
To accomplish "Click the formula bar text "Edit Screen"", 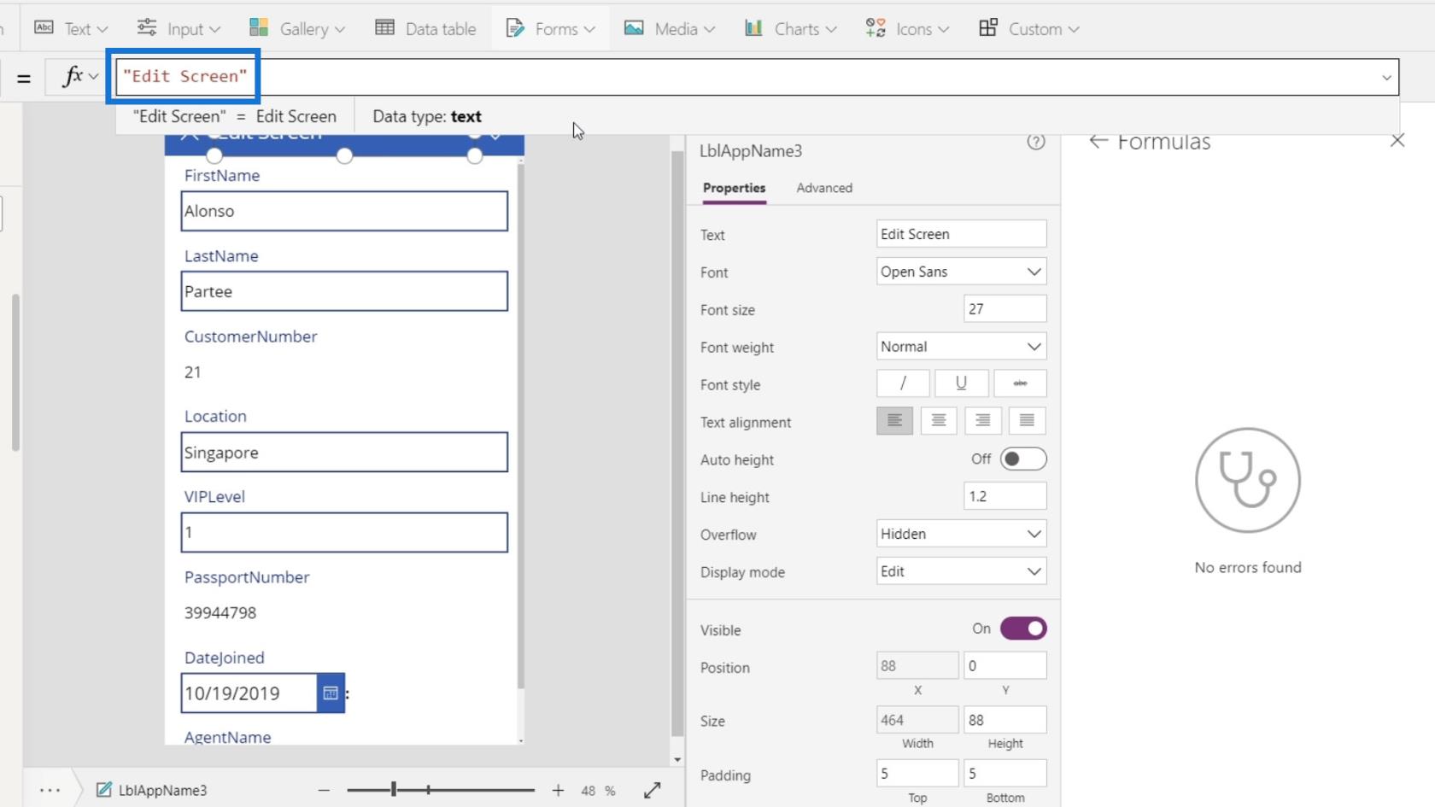I will pos(184,76).
